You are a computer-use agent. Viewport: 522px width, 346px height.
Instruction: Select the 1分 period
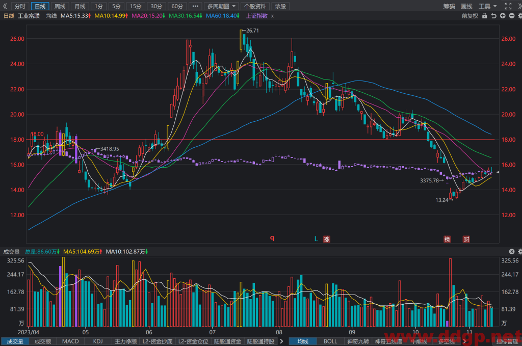[98, 6]
